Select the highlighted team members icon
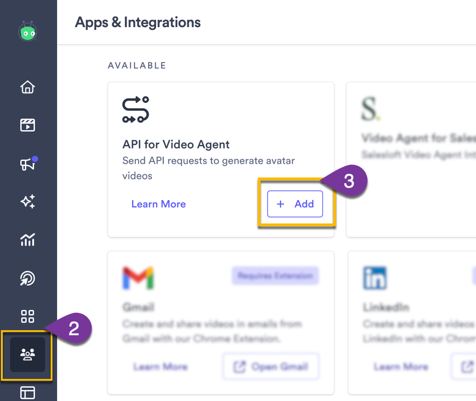Image resolution: width=476 pixels, height=401 pixels. point(27,354)
